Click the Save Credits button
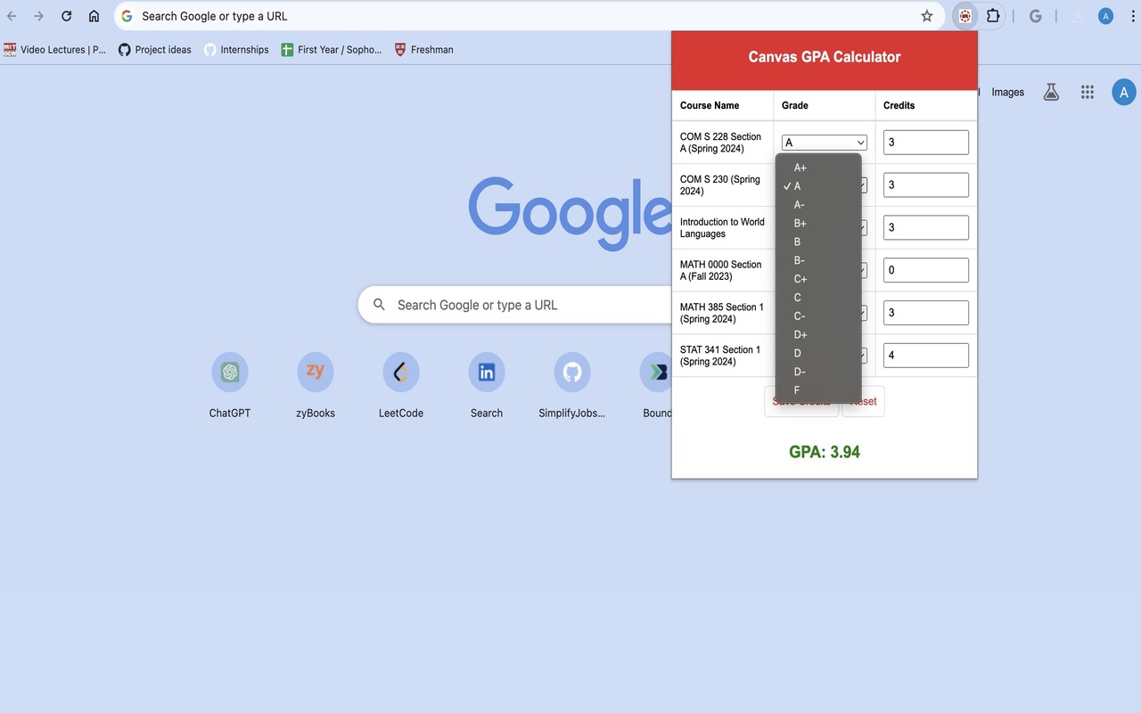Image resolution: width=1141 pixels, height=713 pixels. 800,401
